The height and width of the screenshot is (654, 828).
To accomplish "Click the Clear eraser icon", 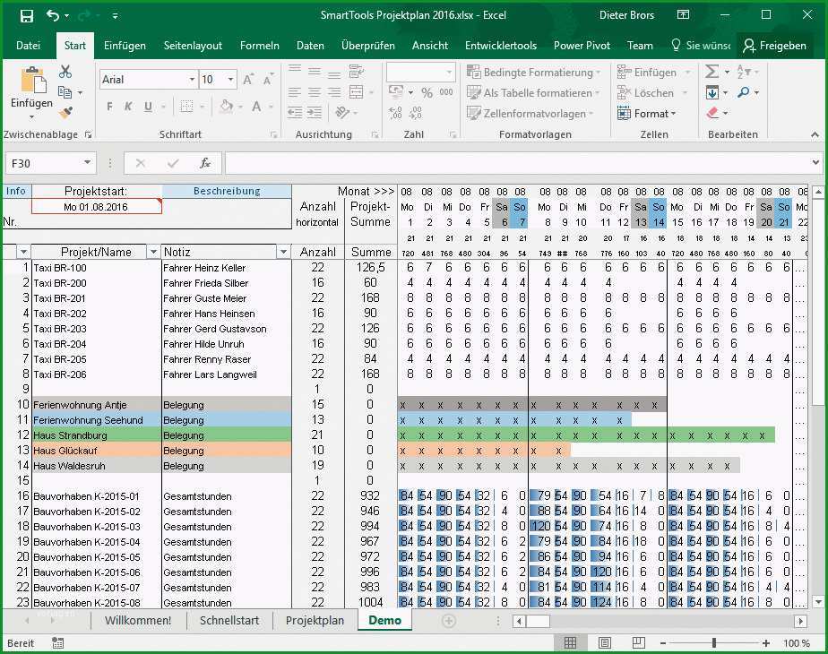I will click(x=712, y=113).
